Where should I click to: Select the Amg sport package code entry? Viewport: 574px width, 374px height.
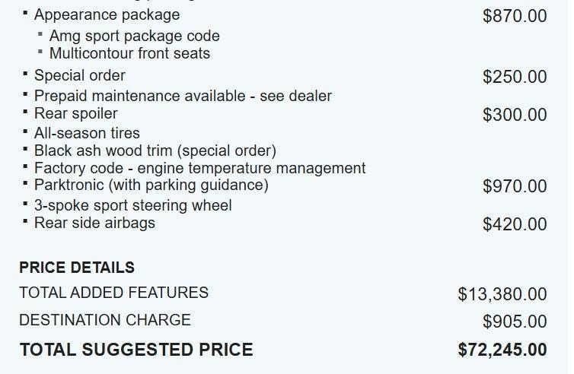(x=134, y=36)
